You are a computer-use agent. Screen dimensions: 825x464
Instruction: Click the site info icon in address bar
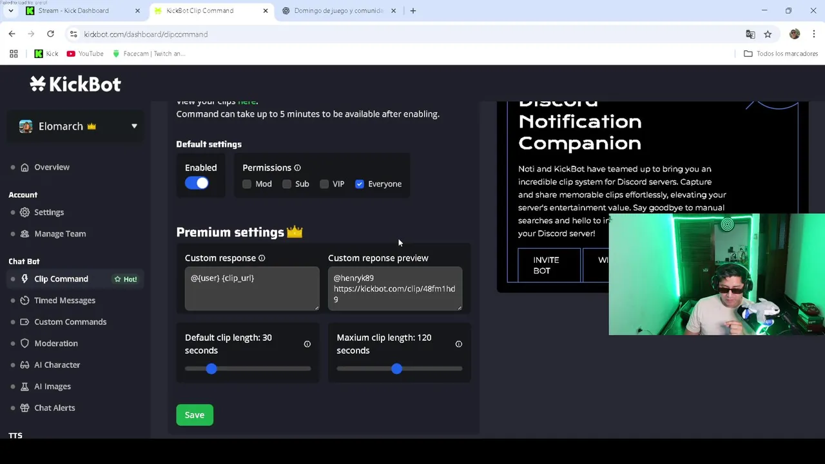tap(73, 34)
